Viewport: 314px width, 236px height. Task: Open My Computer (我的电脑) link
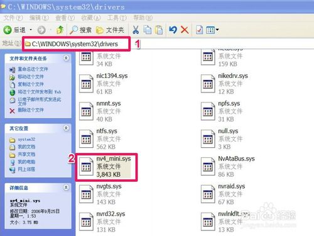point(26,162)
